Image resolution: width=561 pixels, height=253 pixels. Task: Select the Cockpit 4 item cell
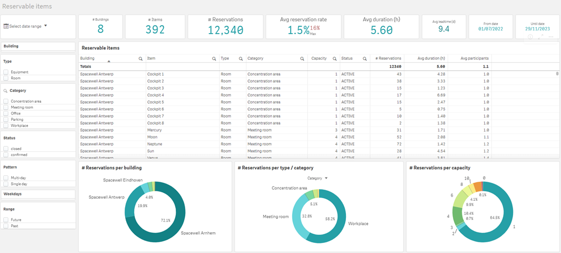pyautogui.click(x=183, y=95)
